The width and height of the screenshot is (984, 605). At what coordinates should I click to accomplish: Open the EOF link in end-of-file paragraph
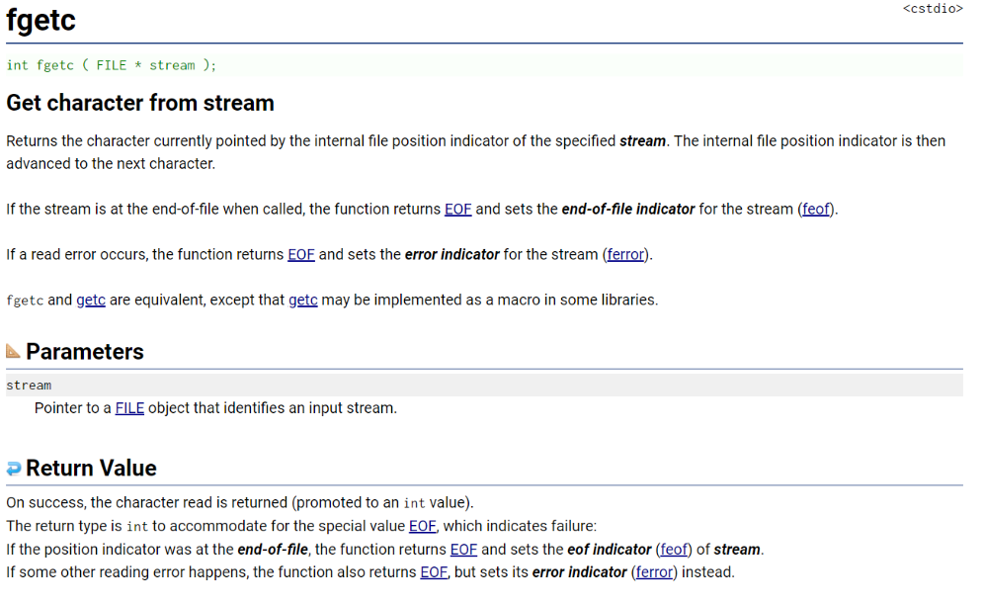(458, 210)
